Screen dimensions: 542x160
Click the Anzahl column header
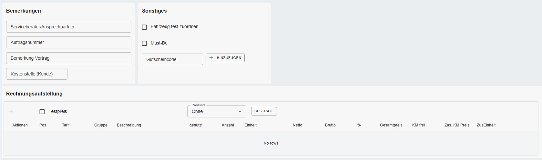point(228,125)
